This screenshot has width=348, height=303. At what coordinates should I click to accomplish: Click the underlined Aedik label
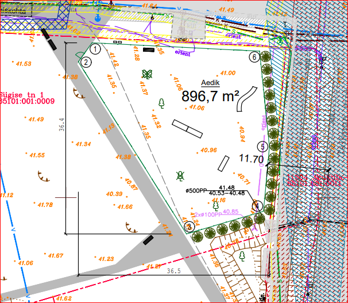tap(210, 83)
